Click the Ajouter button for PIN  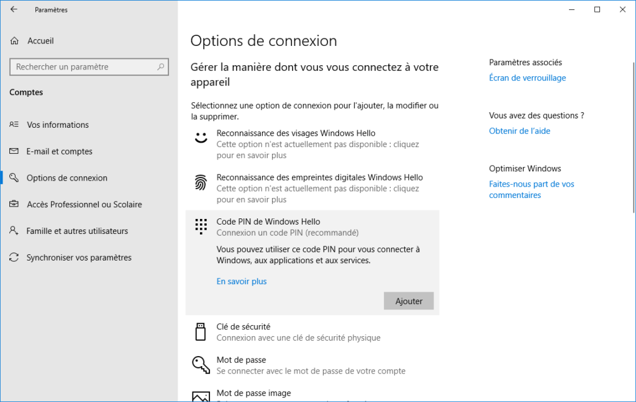pos(409,301)
